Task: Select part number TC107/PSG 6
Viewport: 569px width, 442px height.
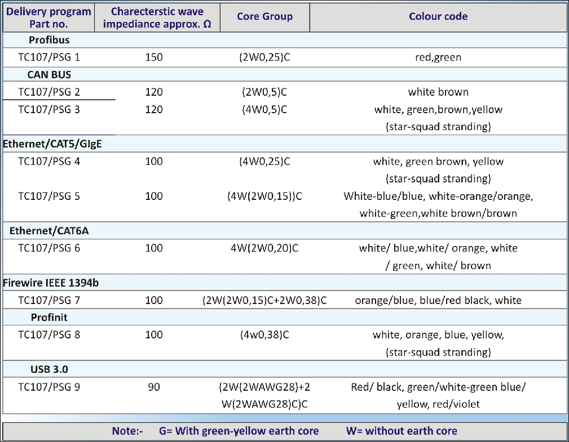Action: click(x=49, y=248)
